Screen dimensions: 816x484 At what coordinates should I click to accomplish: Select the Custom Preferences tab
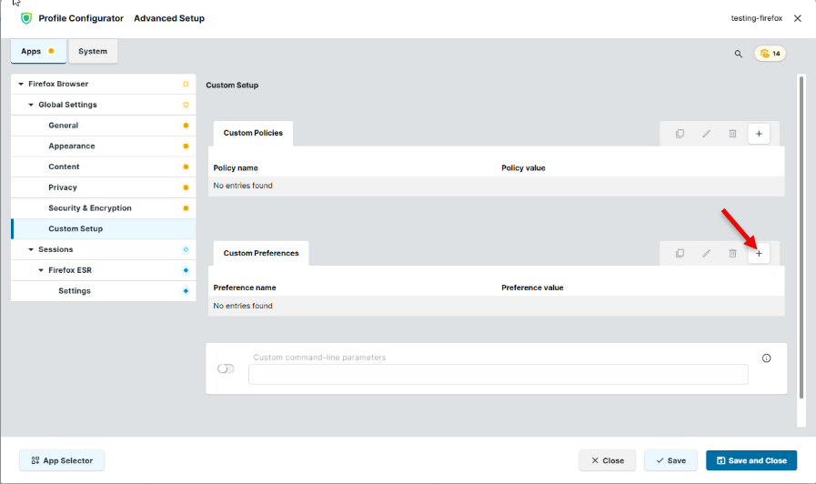tap(261, 254)
